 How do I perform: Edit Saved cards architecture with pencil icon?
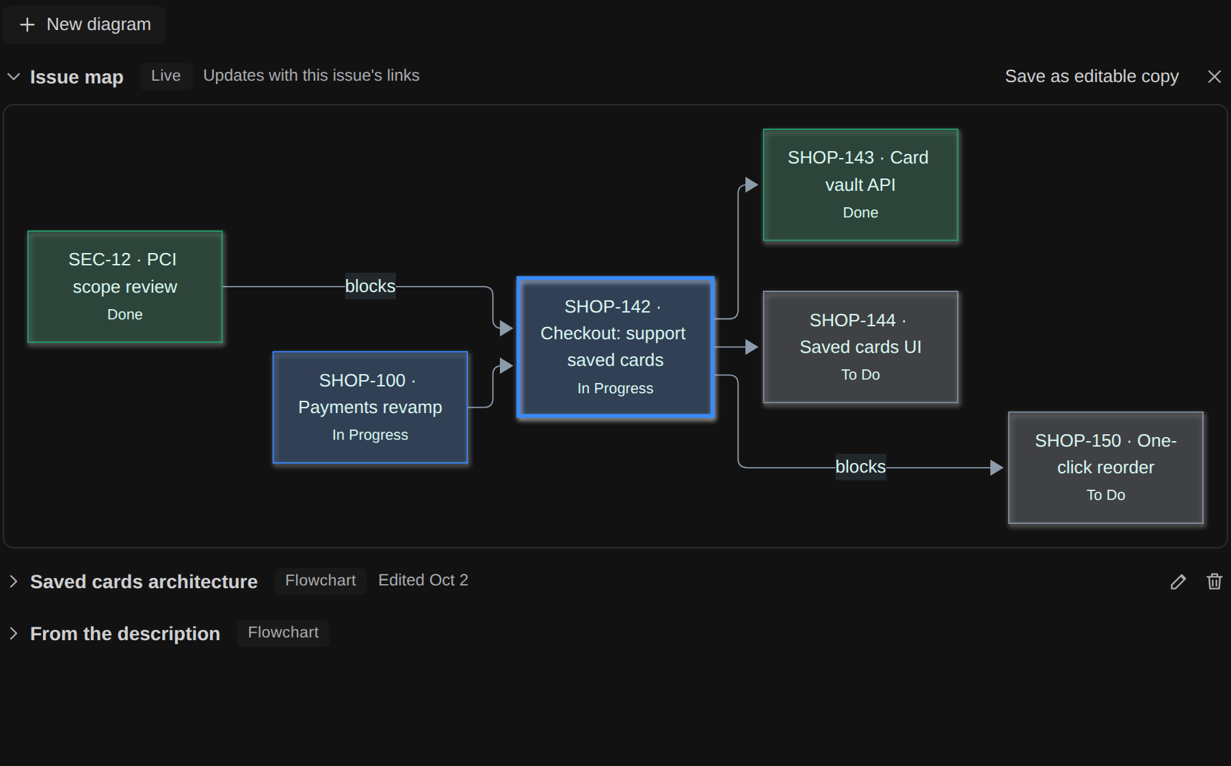tap(1178, 581)
